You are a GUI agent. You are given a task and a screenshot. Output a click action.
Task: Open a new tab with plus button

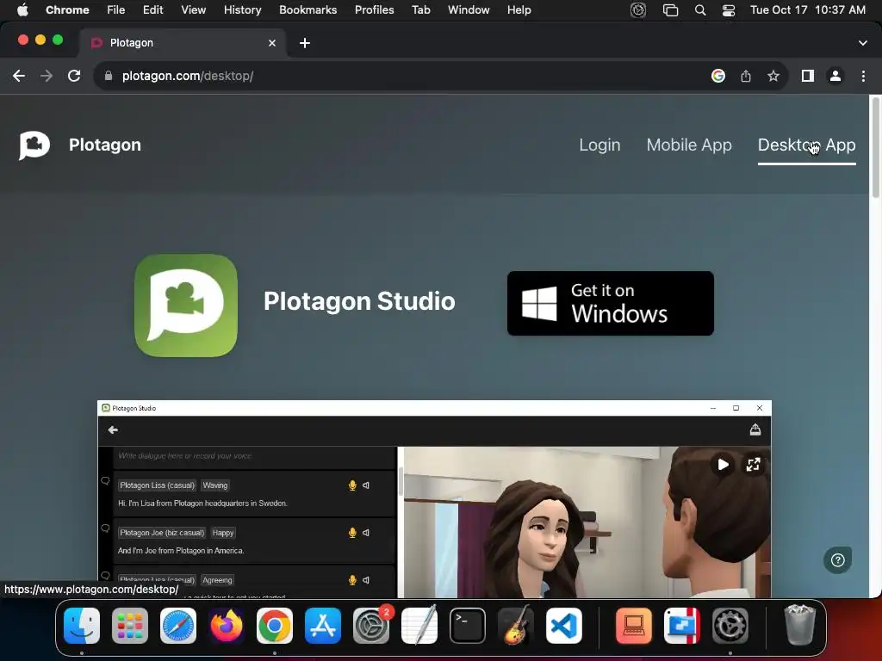(305, 43)
